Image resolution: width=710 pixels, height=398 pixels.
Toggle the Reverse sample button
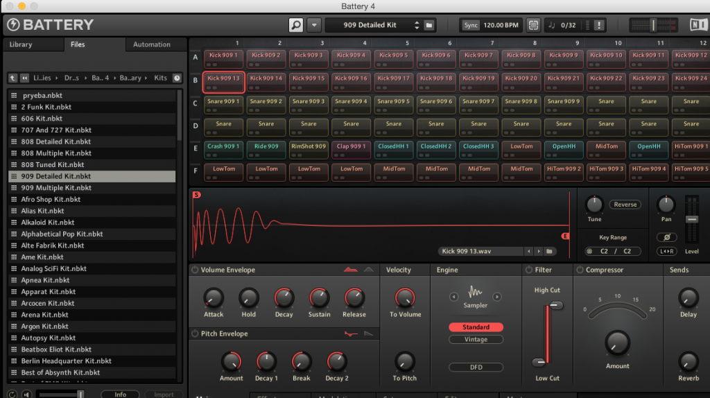(x=625, y=205)
